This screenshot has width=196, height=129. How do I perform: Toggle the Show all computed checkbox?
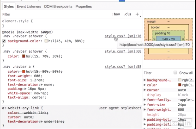175,73
